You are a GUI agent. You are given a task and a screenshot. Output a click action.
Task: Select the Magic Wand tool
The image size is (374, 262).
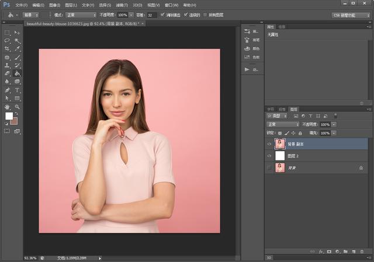tap(17, 41)
